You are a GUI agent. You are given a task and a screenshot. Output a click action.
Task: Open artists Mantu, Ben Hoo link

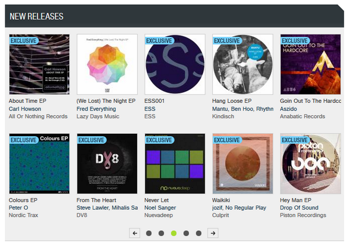(243, 109)
